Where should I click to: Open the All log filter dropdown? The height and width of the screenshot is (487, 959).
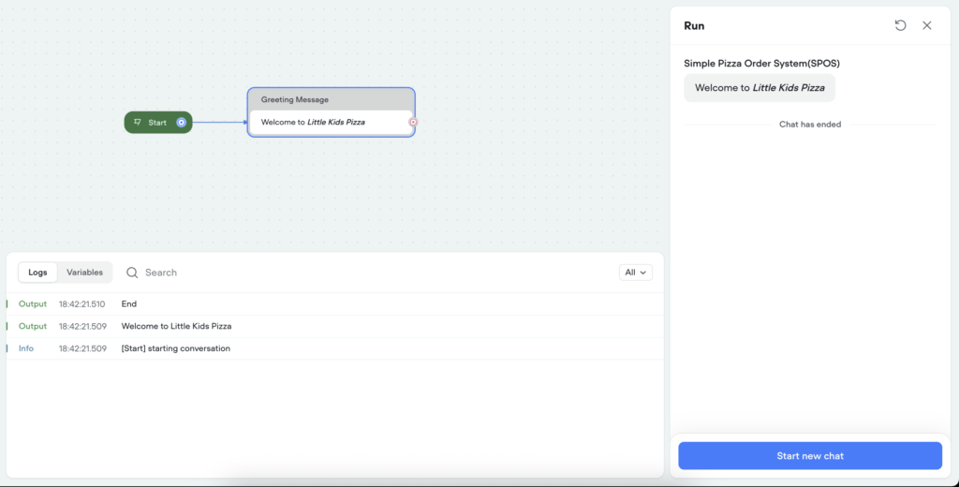click(636, 273)
